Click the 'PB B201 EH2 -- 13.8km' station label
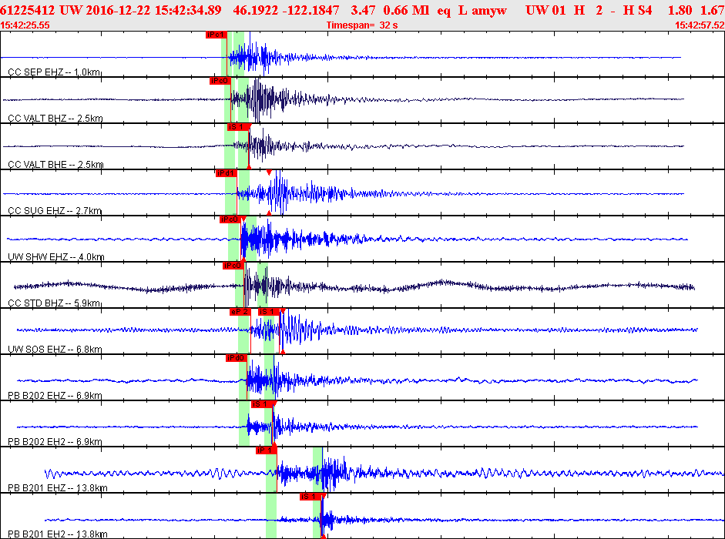The image size is (725, 539). [x=58, y=534]
